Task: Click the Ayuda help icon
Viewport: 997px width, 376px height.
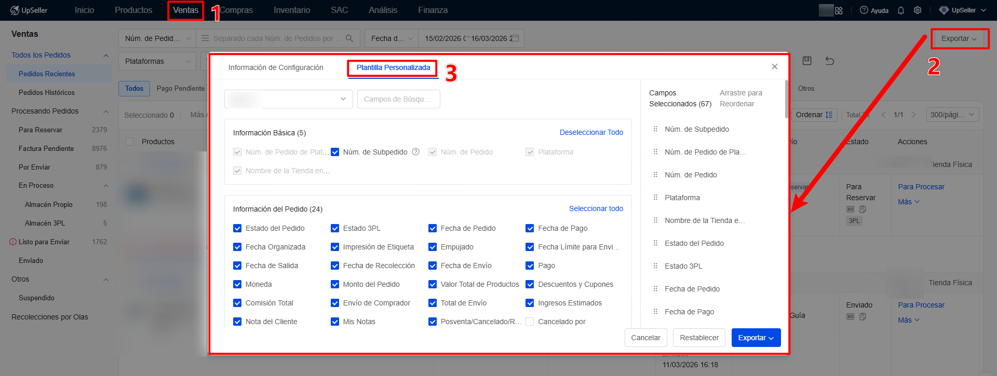Action: 864,10
